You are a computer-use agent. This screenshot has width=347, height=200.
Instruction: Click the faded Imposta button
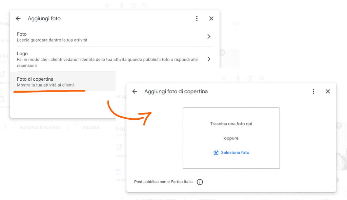coord(90,127)
